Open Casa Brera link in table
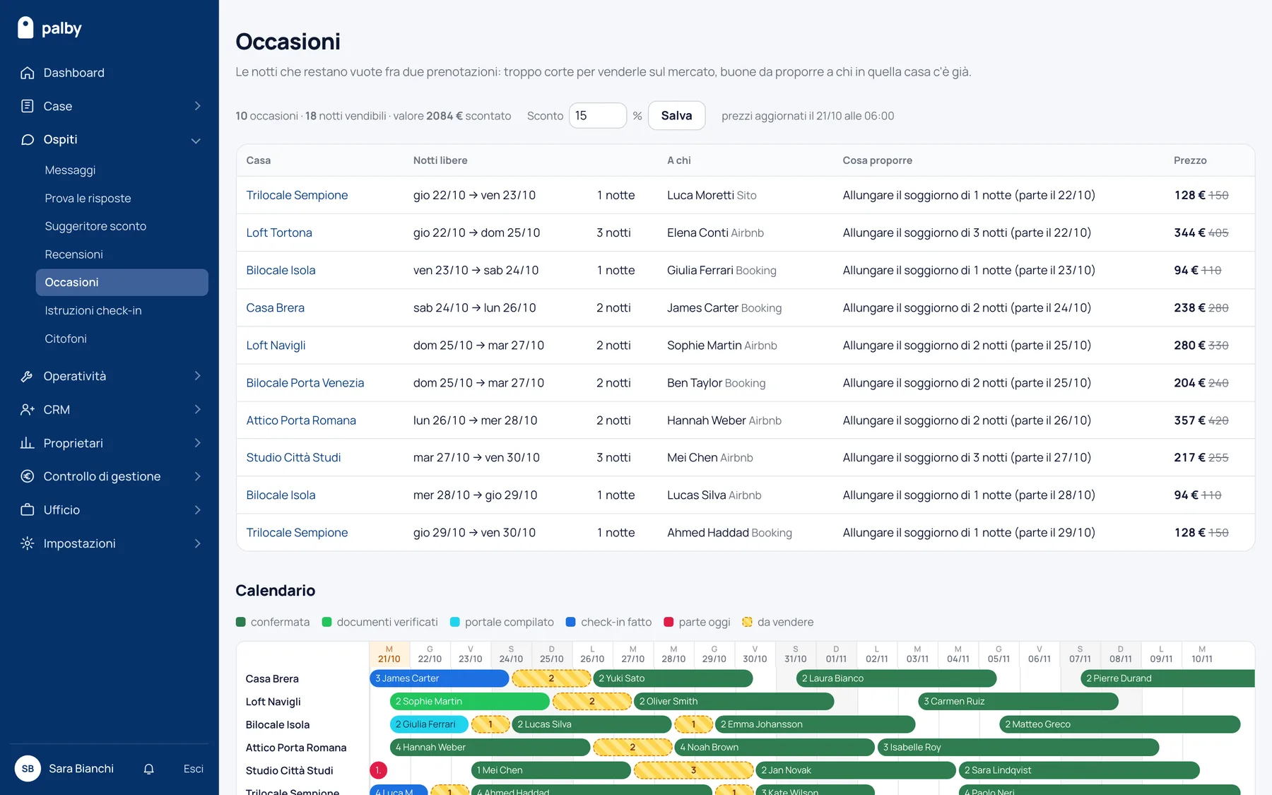Image resolution: width=1272 pixels, height=795 pixels. click(275, 307)
